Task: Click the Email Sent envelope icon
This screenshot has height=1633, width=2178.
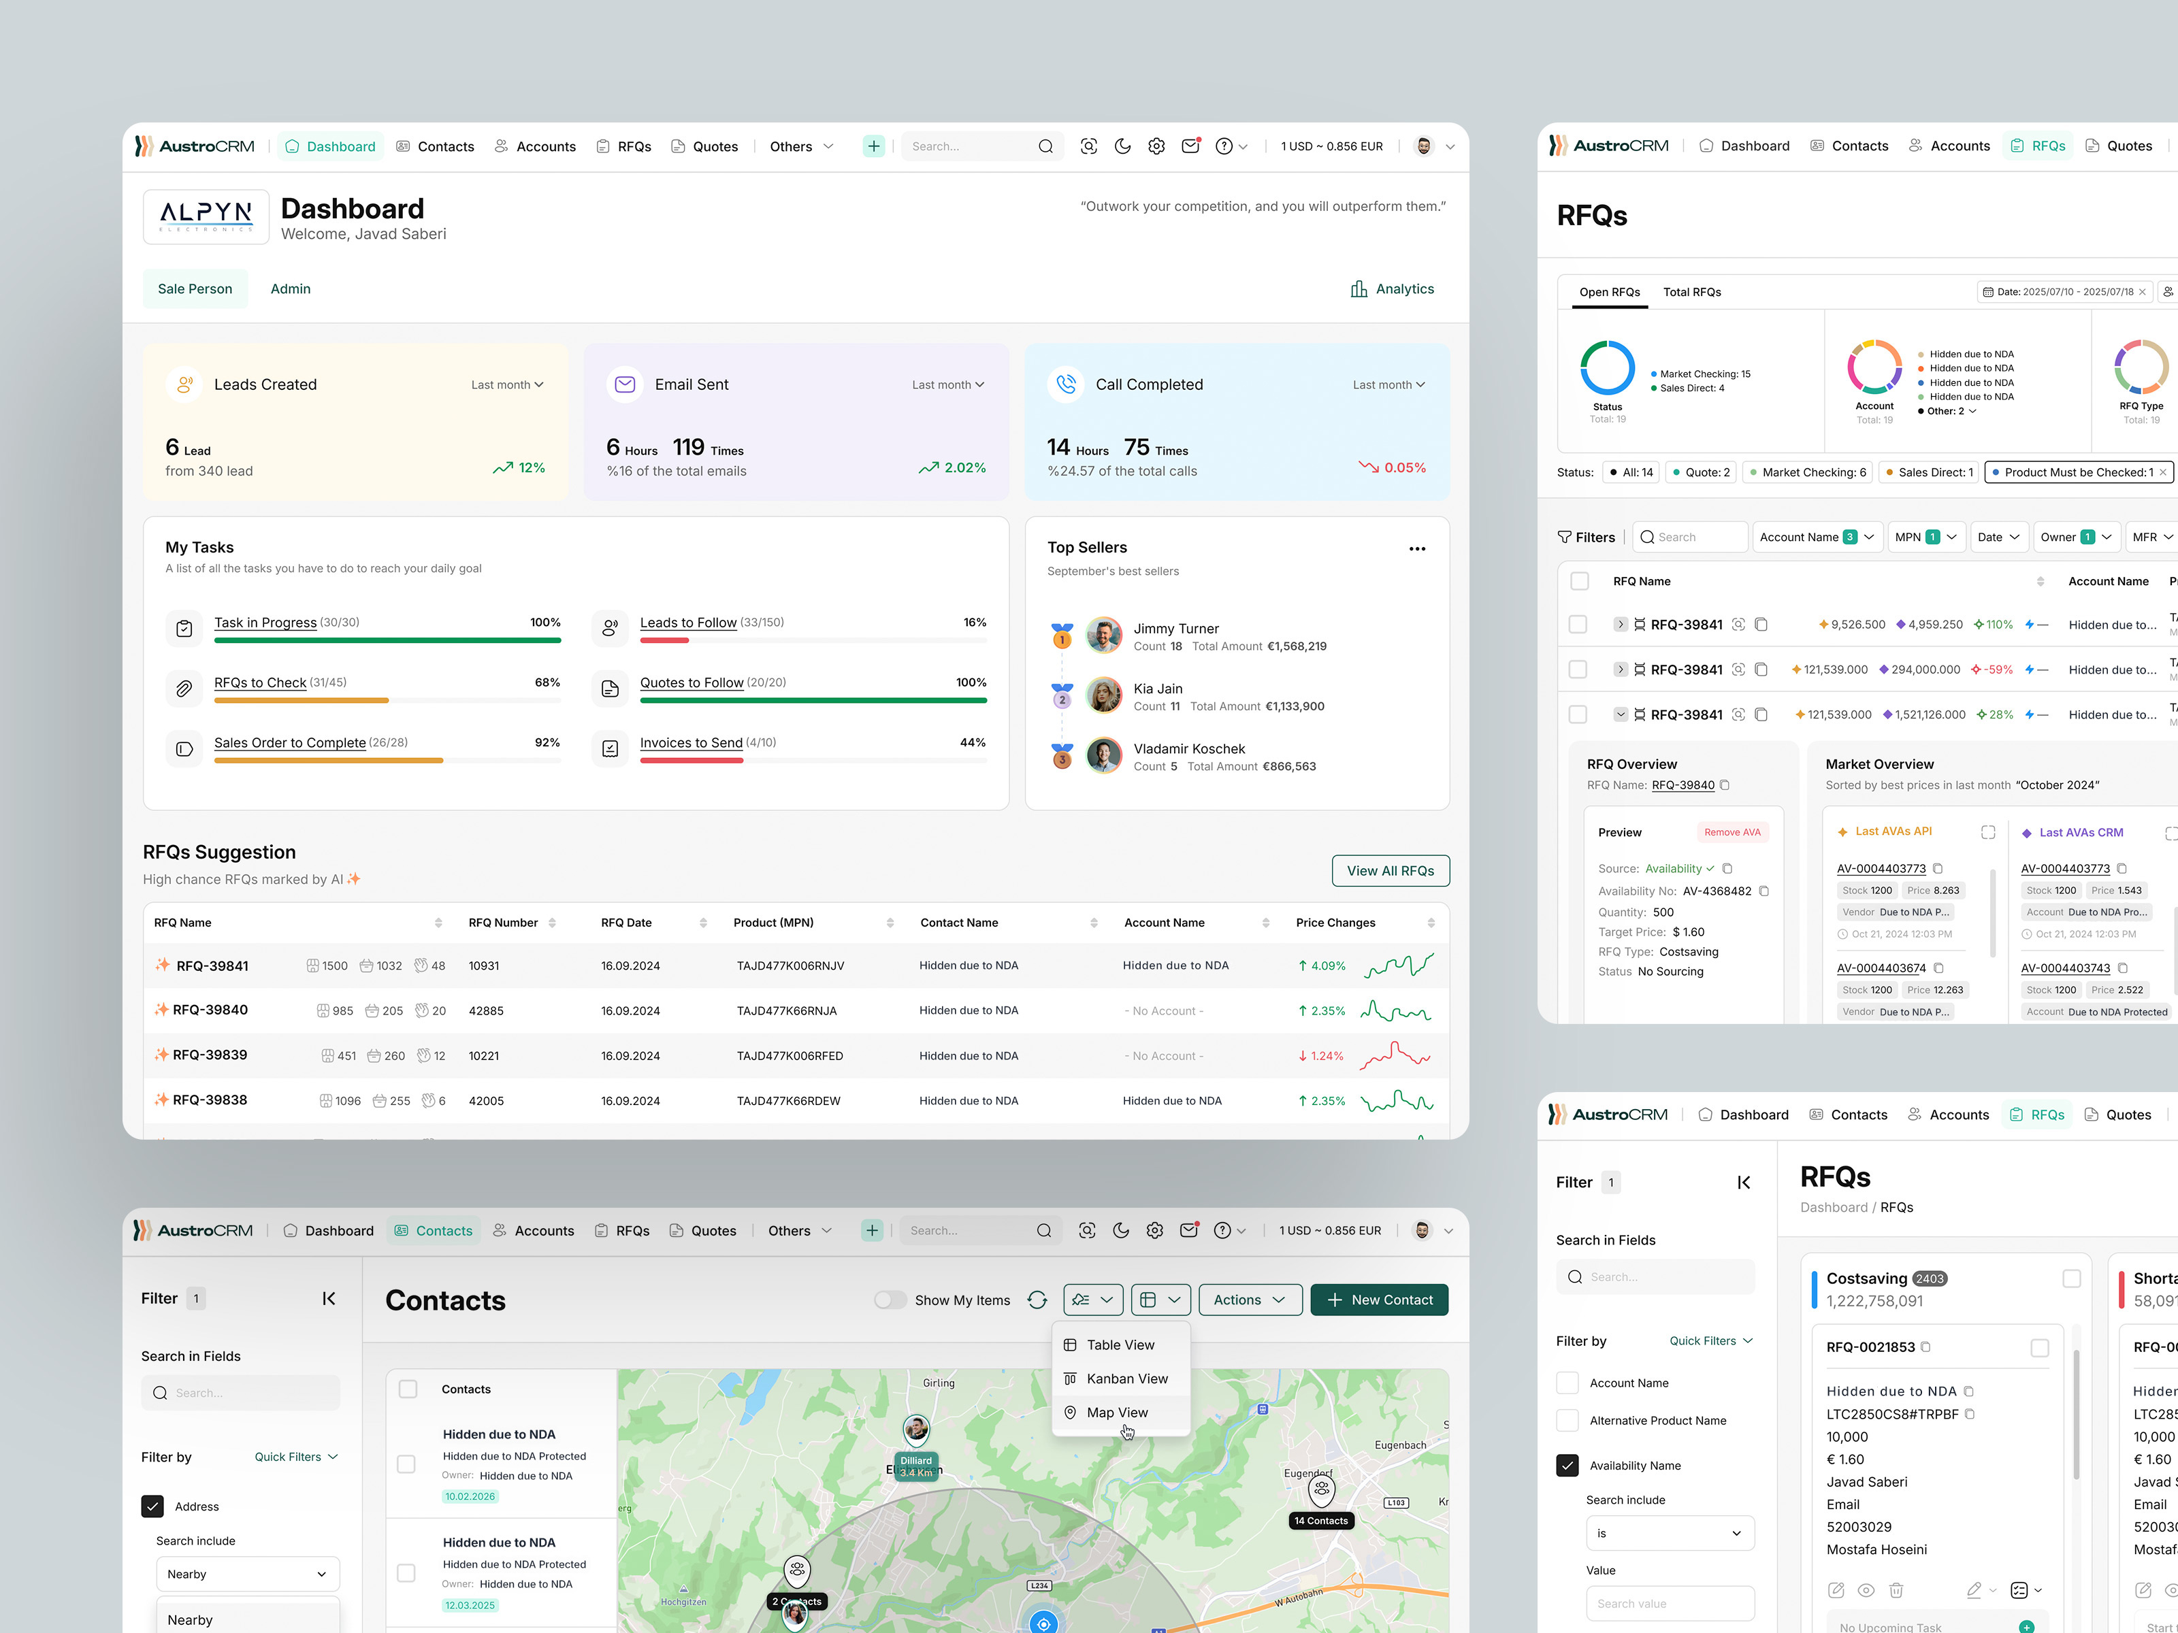Action: tap(625, 384)
